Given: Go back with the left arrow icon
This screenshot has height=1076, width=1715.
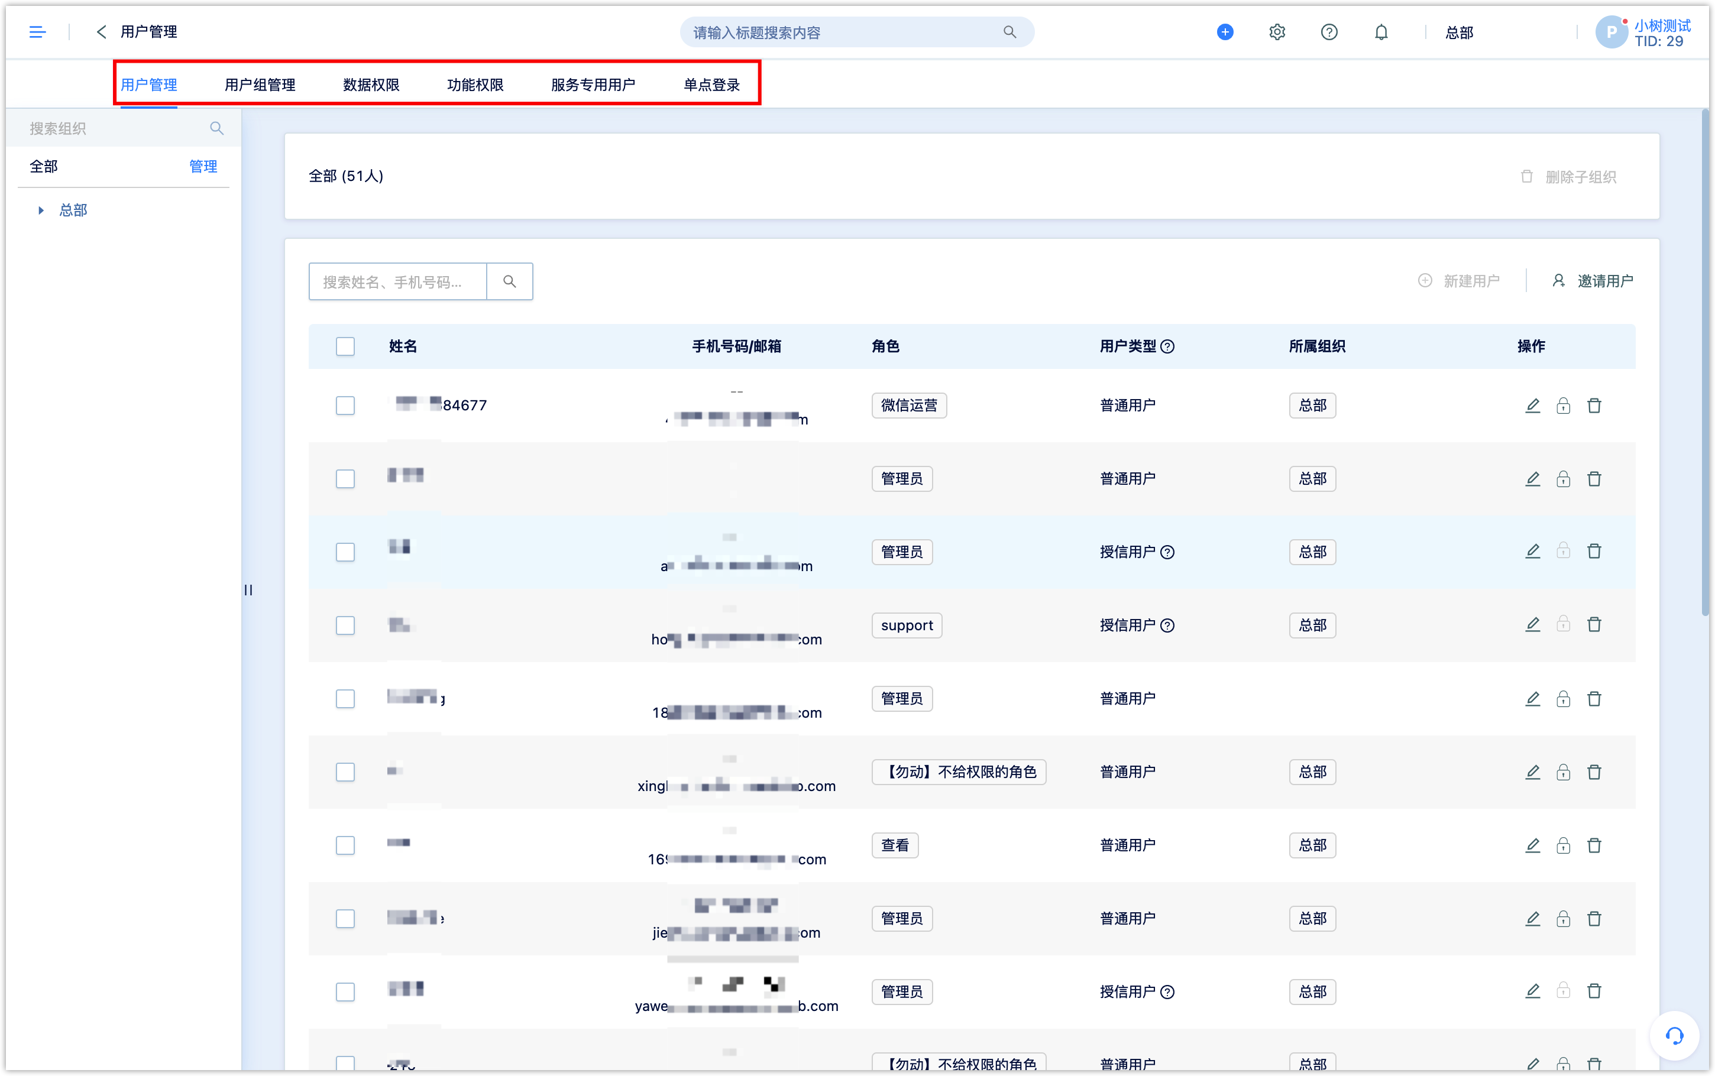Looking at the screenshot, I should pos(101,32).
